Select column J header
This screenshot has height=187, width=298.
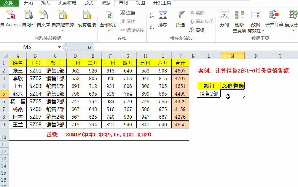click(180, 56)
